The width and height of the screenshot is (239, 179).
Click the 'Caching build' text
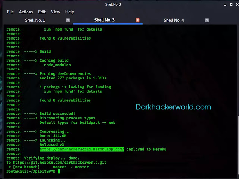point(54,60)
